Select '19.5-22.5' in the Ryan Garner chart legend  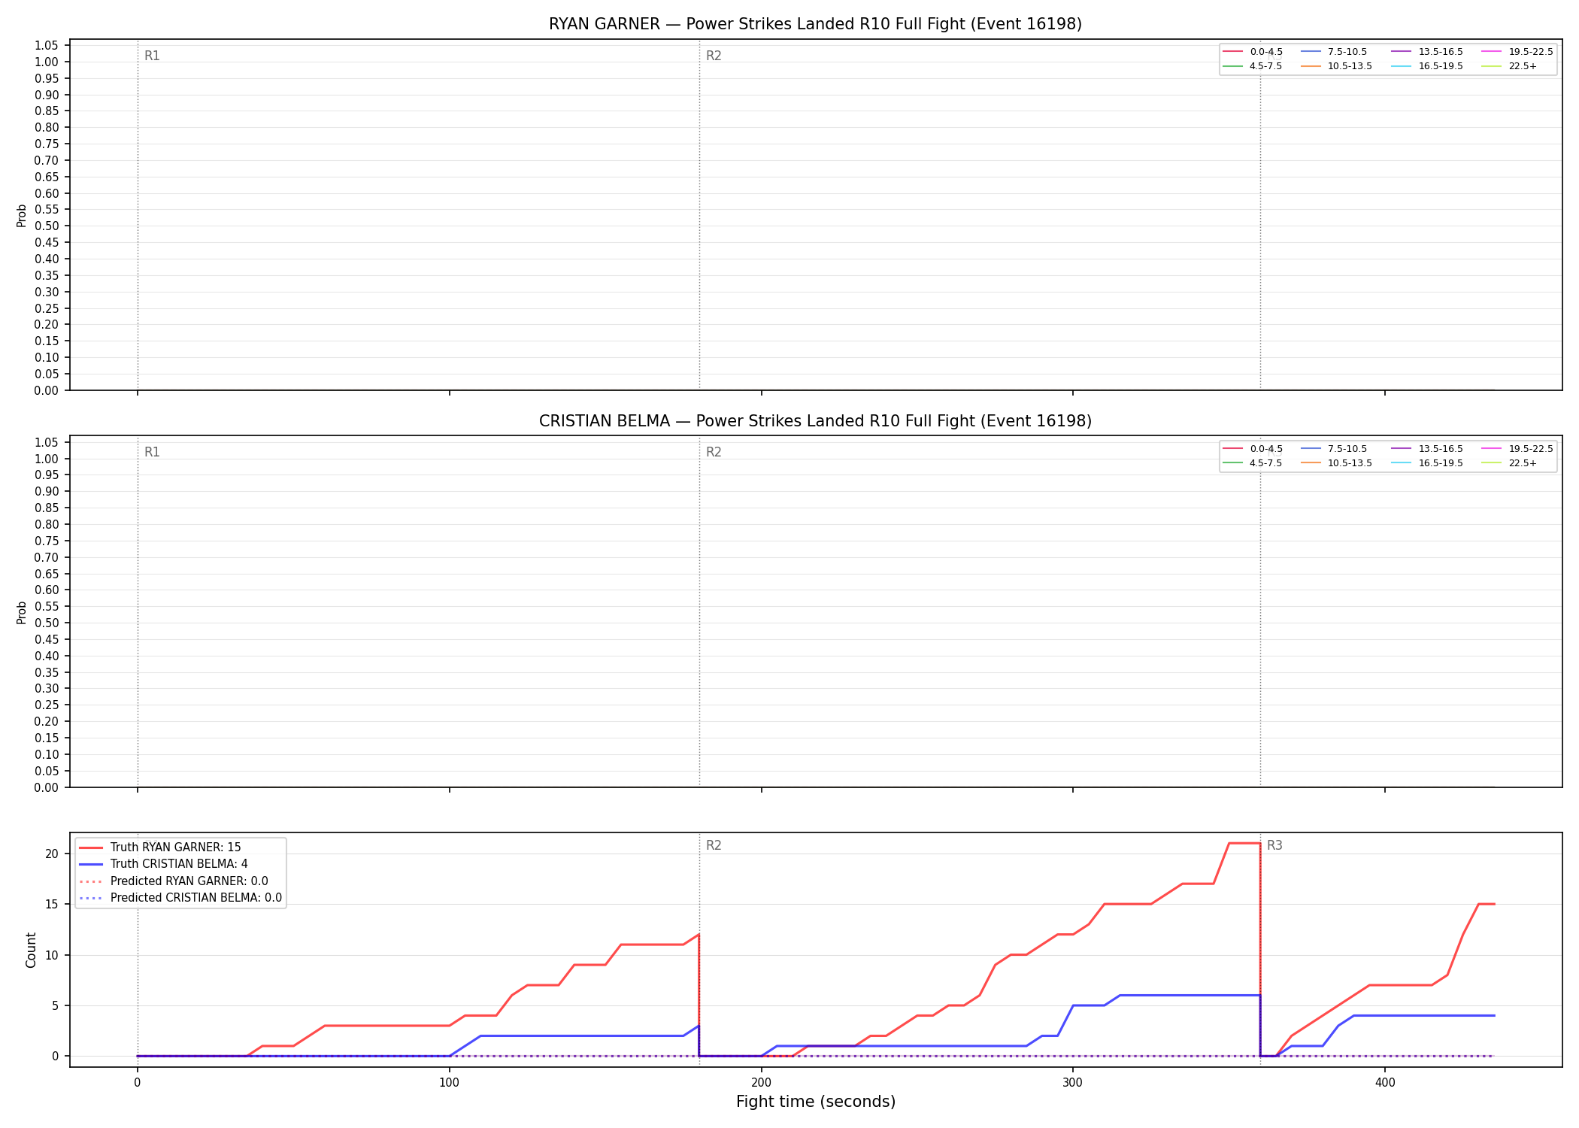[1531, 52]
